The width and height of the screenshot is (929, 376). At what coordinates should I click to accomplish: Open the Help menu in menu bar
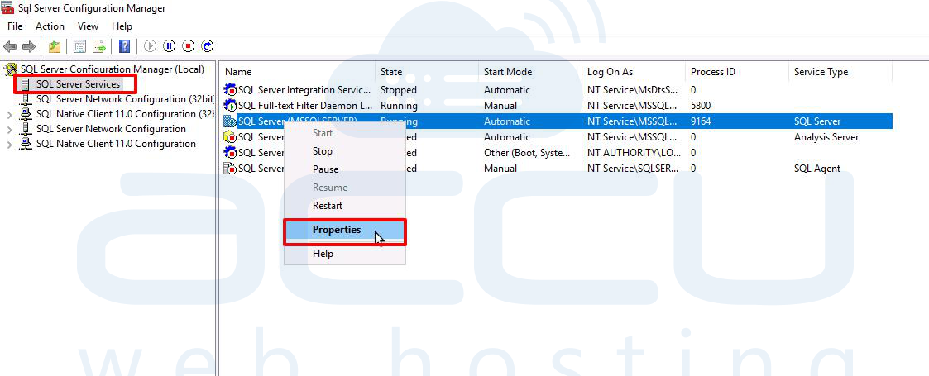122,26
